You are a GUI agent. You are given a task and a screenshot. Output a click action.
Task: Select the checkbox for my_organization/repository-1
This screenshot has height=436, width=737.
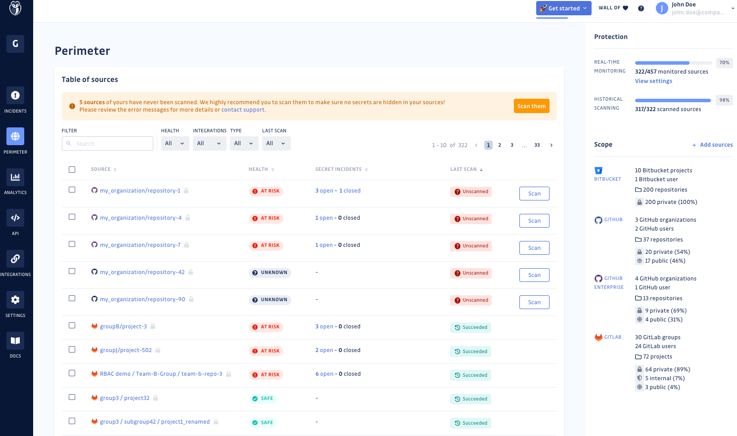click(72, 190)
